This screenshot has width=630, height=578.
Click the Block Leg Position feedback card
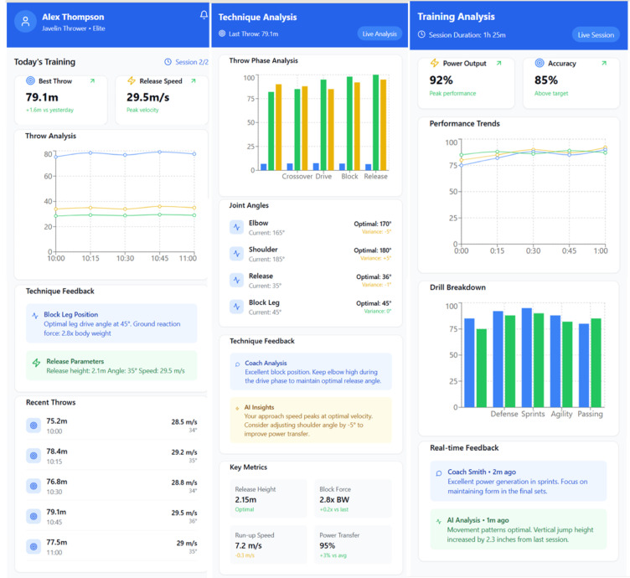[x=111, y=323]
